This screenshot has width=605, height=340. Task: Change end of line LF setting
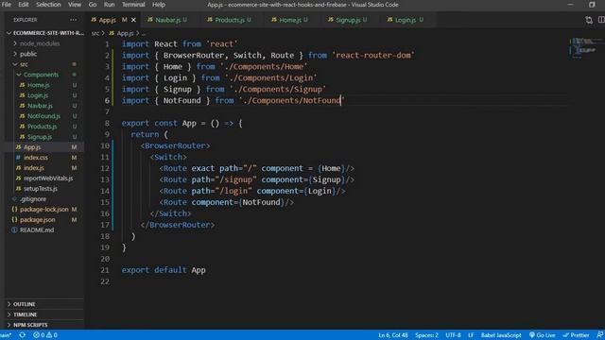click(471, 335)
